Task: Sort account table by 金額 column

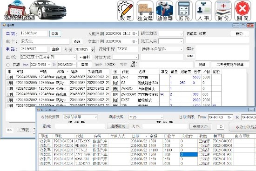Action: tap(155, 136)
